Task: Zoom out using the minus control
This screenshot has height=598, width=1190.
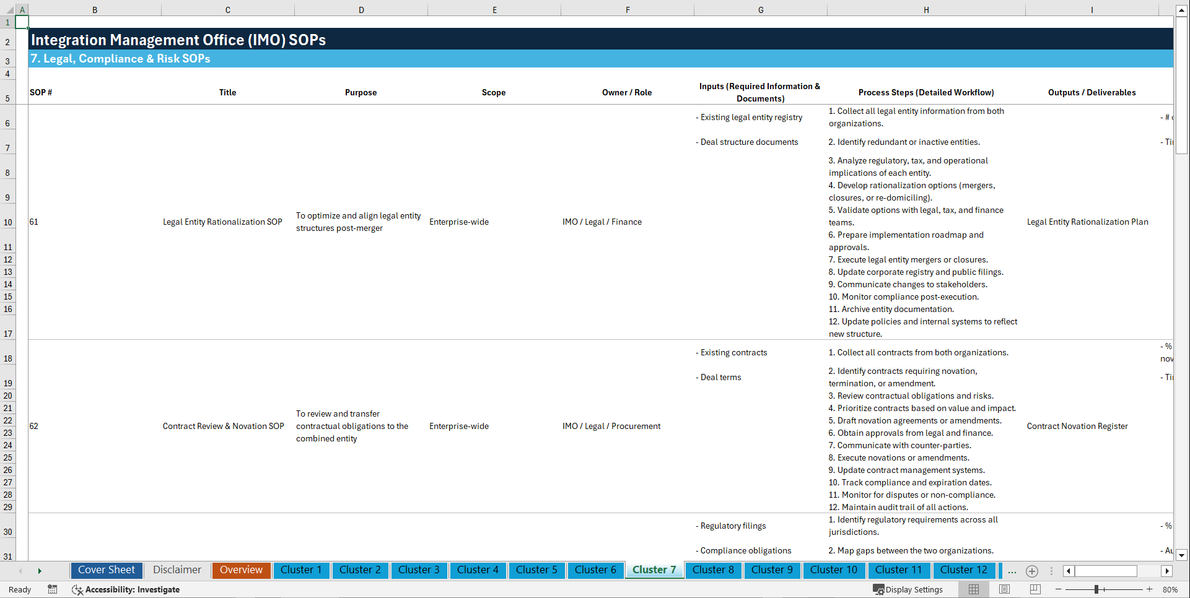Action: click(x=1059, y=589)
